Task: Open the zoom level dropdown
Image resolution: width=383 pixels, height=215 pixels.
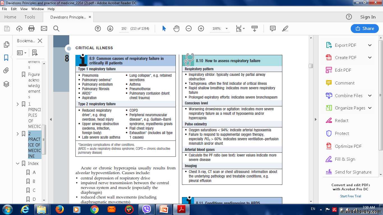Action: [227, 29]
